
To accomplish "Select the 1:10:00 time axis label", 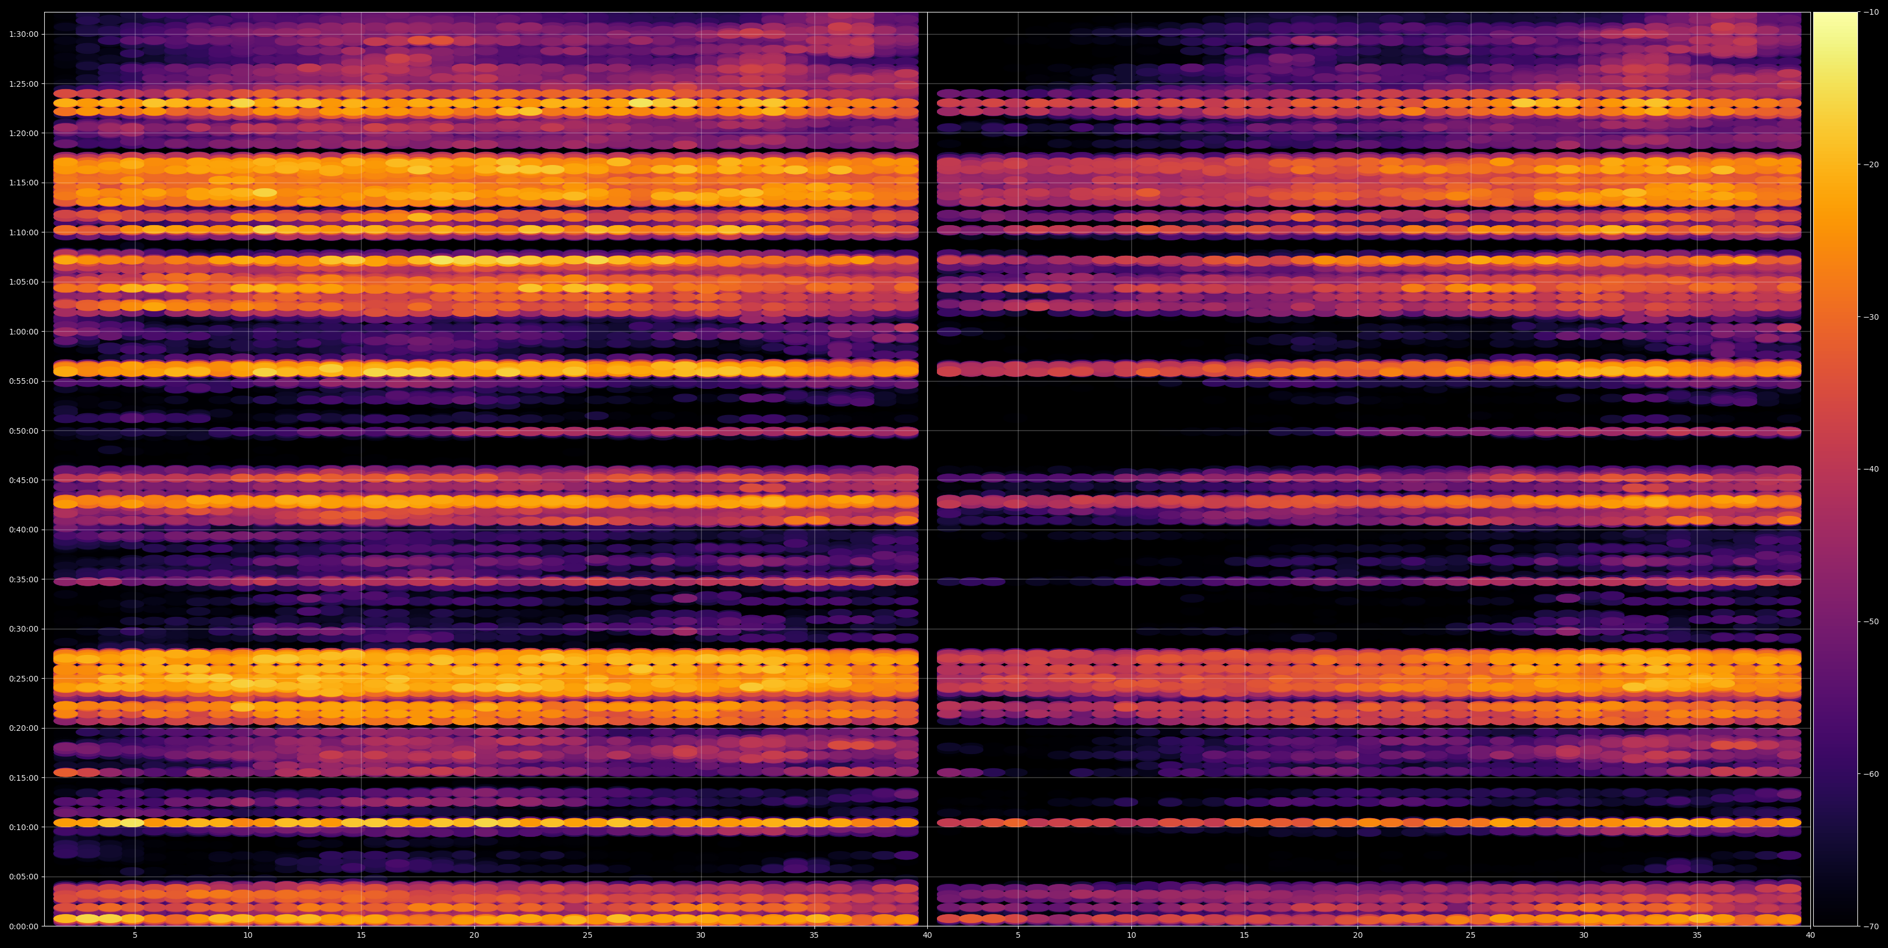I will coord(24,232).
